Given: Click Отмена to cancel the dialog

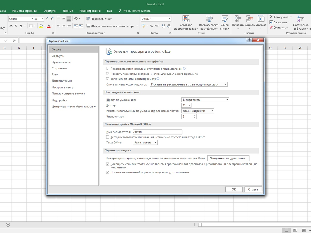Looking at the screenshot, I should (x=253, y=189).
